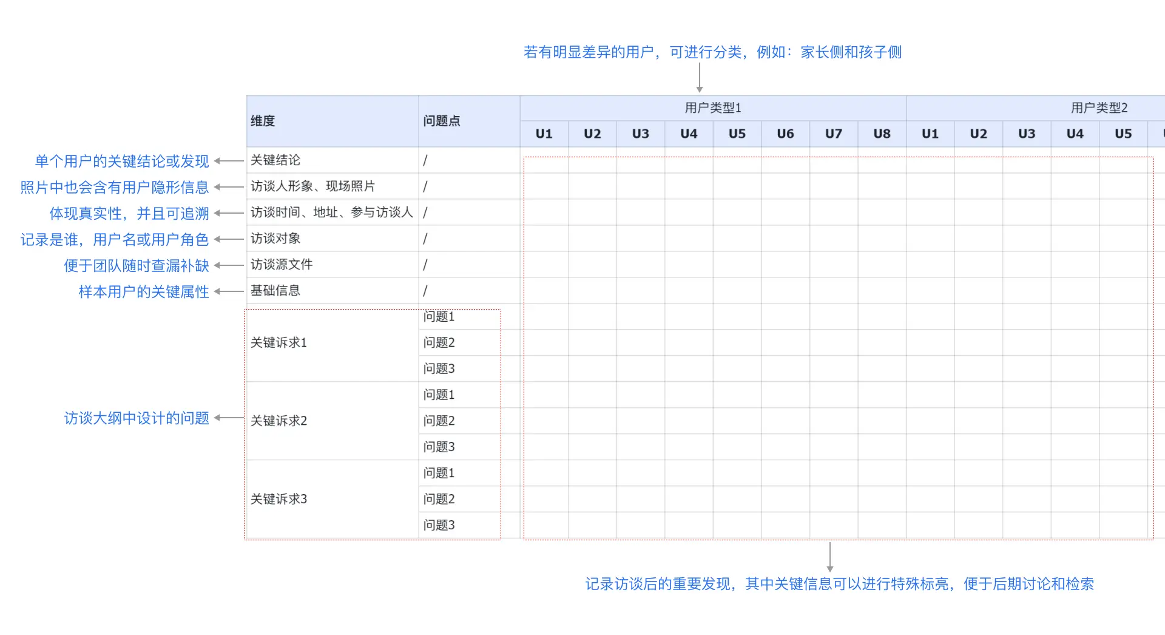
Task: Click the 访谈大纲中设计的问题 annotation
Action: click(137, 418)
